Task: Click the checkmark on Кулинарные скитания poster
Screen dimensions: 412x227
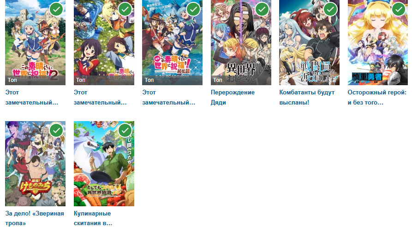Action: (125, 130)
